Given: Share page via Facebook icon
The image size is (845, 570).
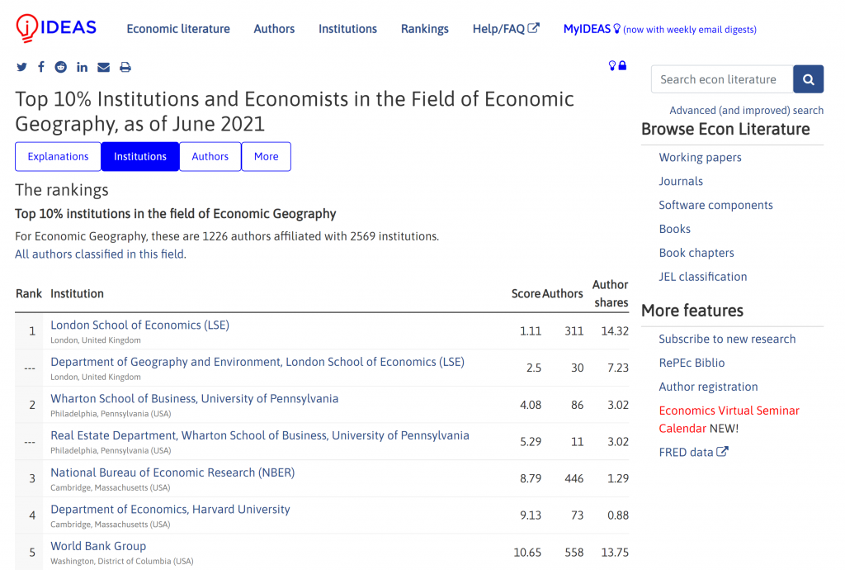Looking at the screenshot, I should click(x=41, y=67).
